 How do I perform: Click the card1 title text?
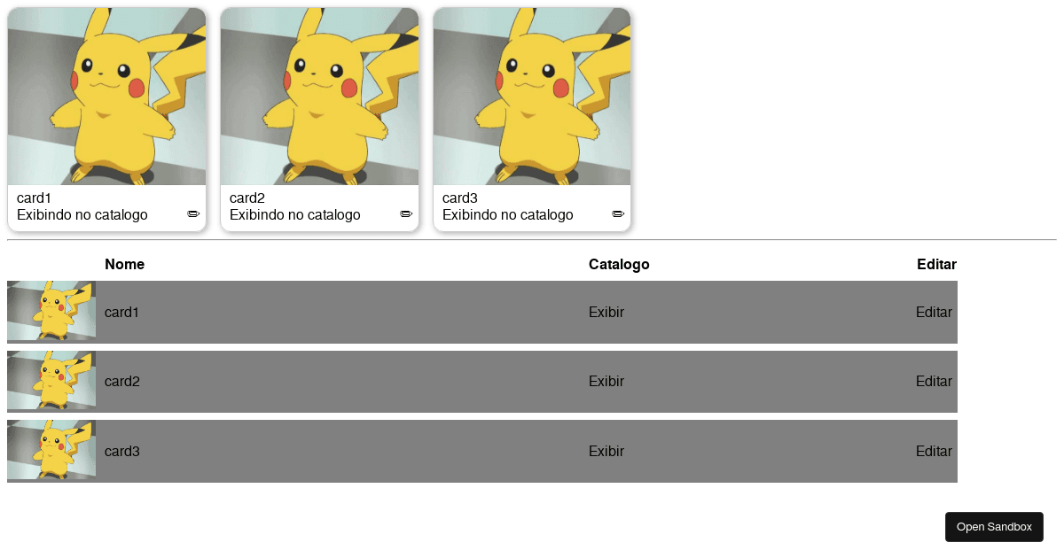[32, 198]
